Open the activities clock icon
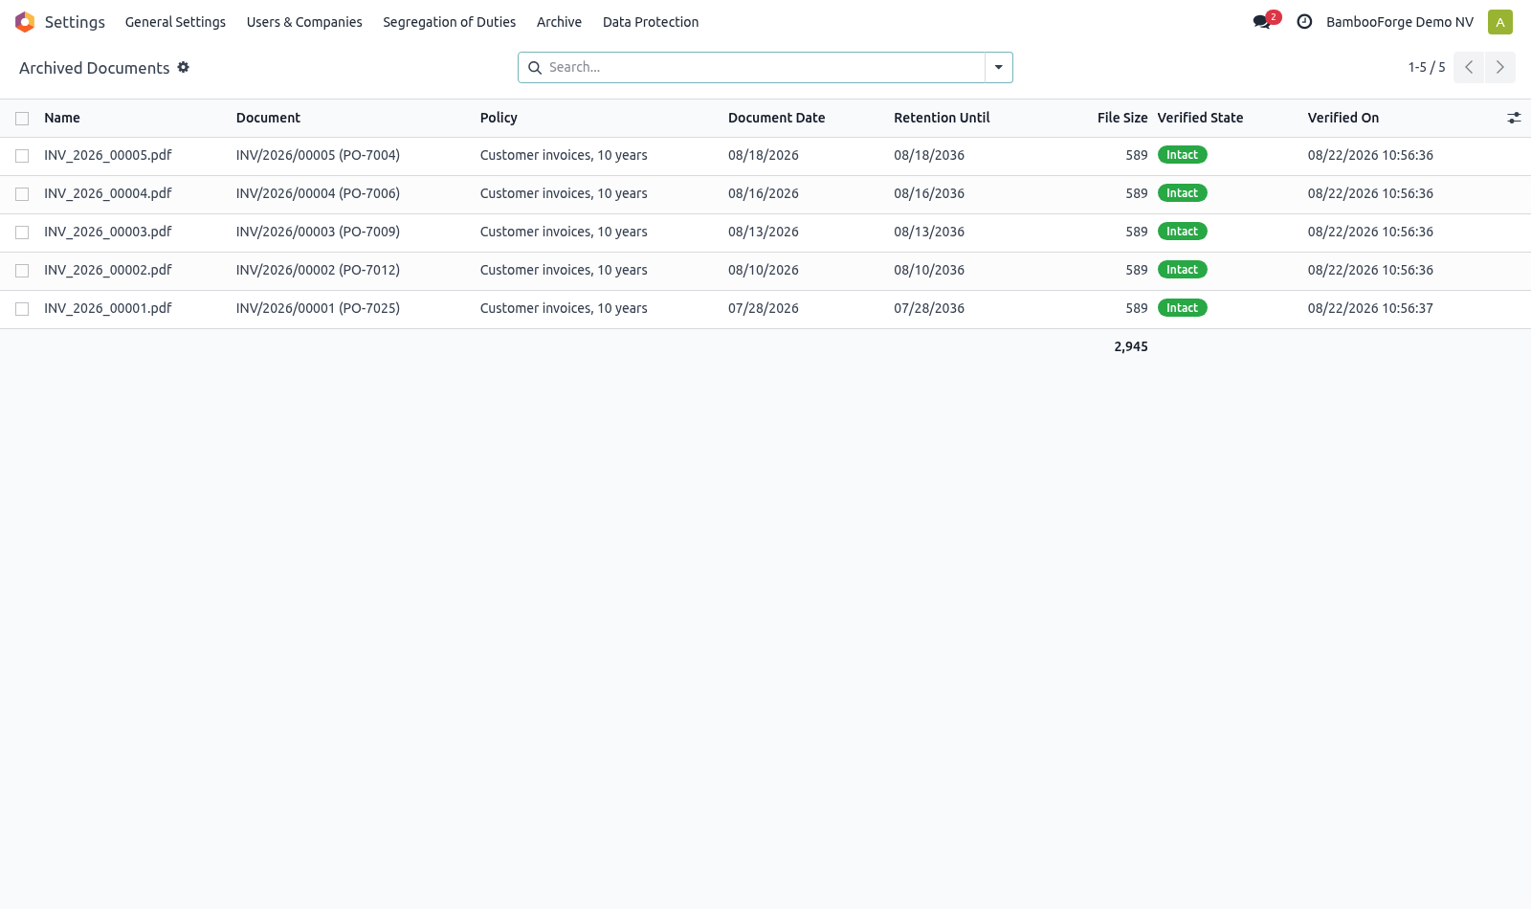This screenshot has width=1531, height=909. click(1304, 22)
